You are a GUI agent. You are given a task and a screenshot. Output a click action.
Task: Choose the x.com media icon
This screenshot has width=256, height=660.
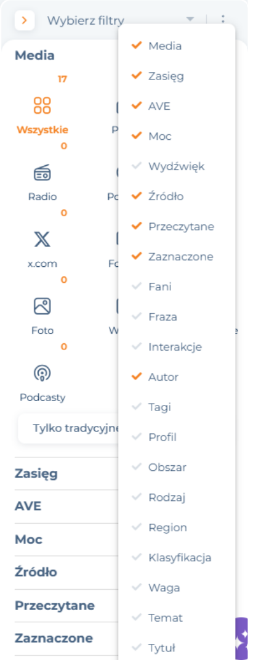click(42, 240)
